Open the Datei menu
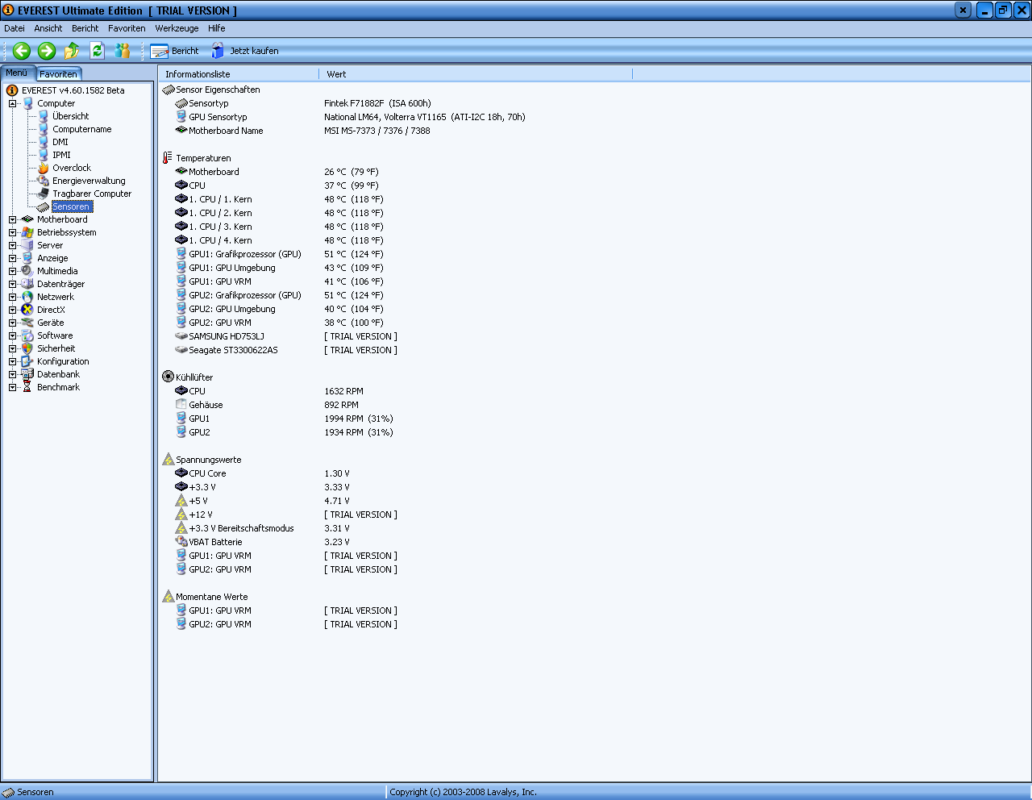1032x800 pixels. [x=15, y=28]
